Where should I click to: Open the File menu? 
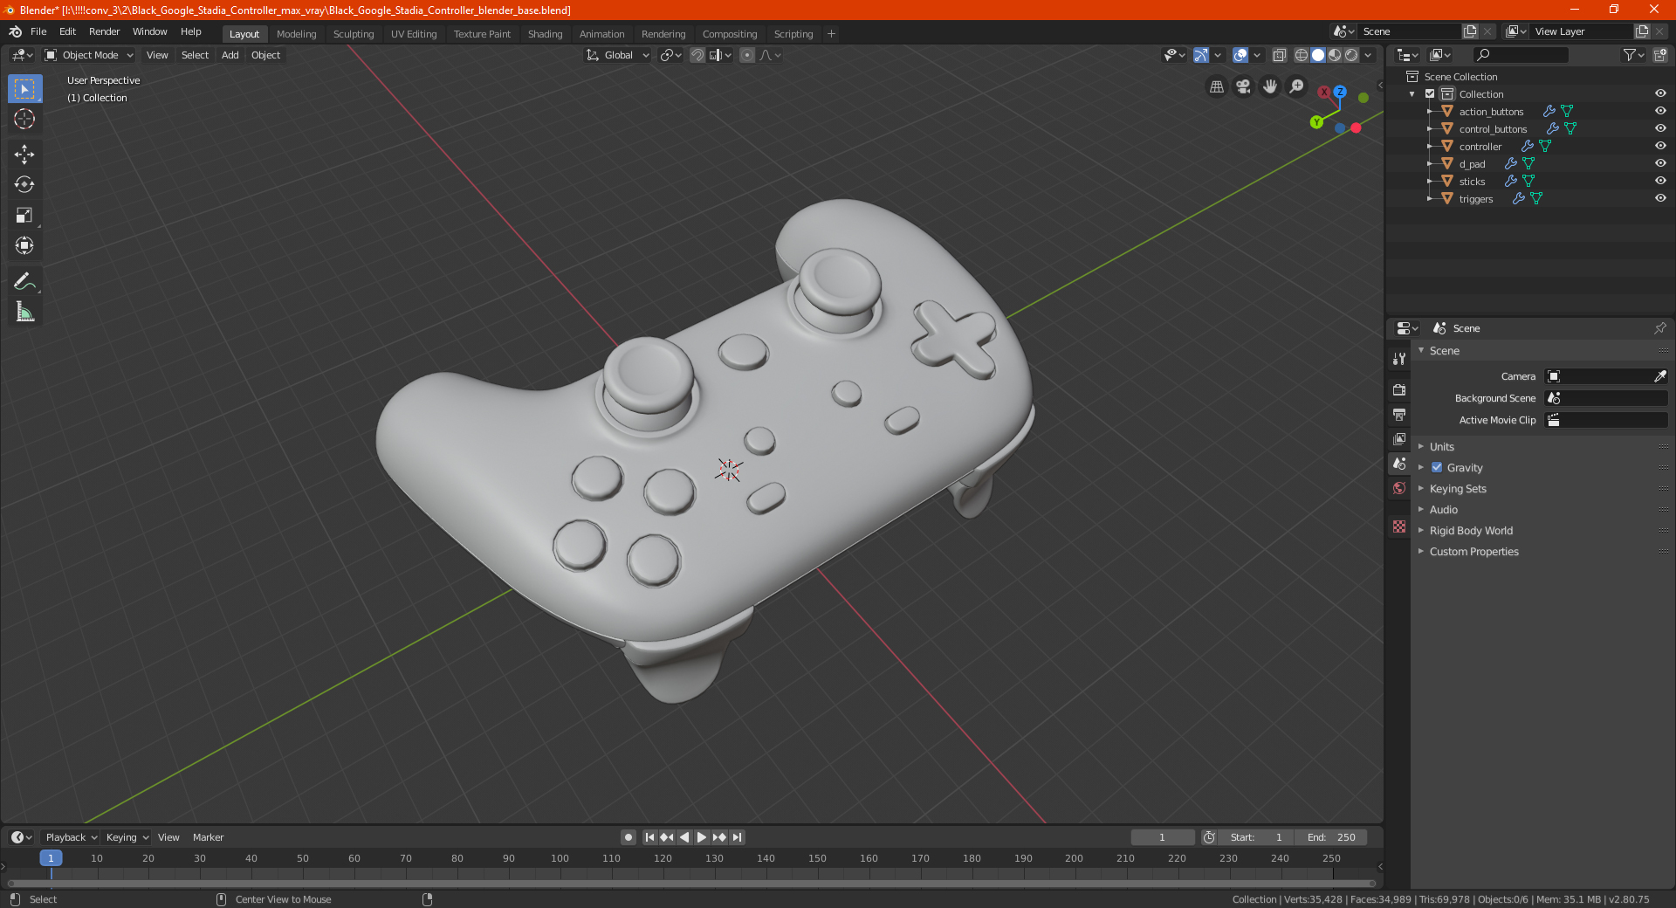(38, 31)
